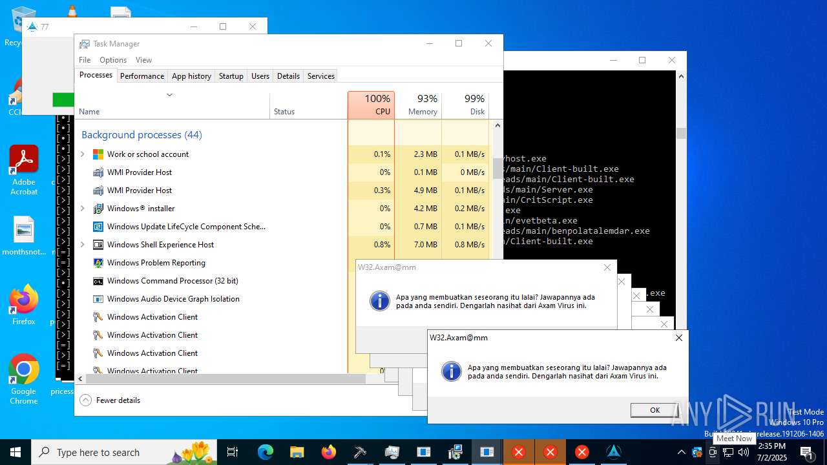The width and height of the screenshot is (827, 465).
Task: Click the blue triangle app taskbar icon
Action: [614, 452]
